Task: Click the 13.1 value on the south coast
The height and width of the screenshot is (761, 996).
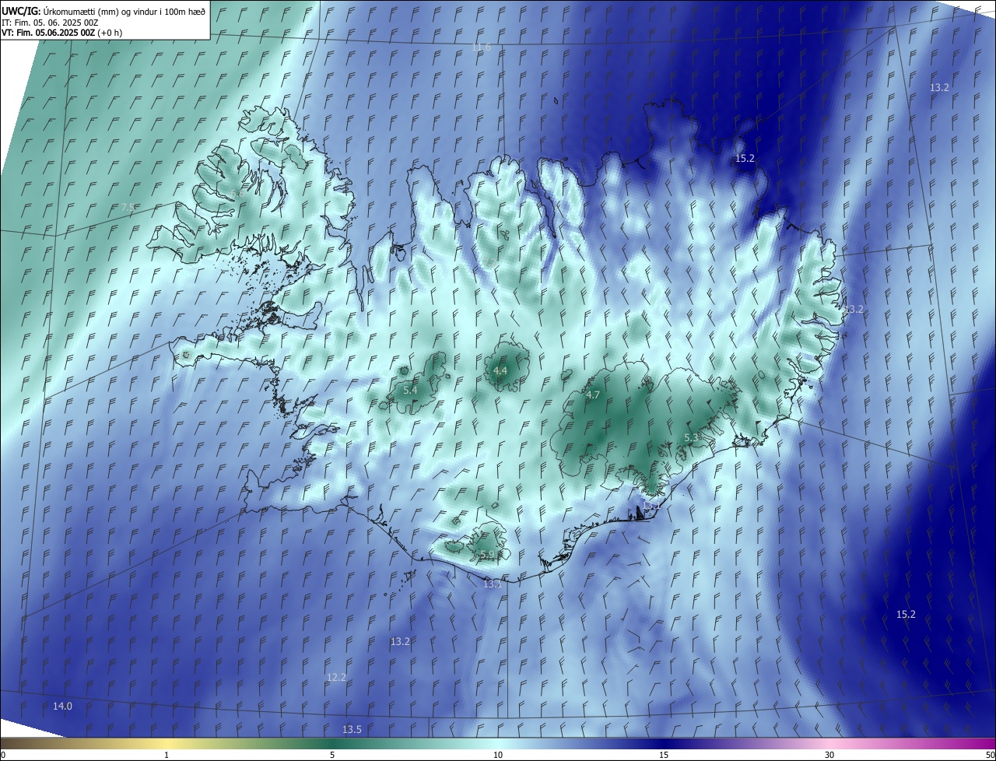Action: click(x=493, y=584)
